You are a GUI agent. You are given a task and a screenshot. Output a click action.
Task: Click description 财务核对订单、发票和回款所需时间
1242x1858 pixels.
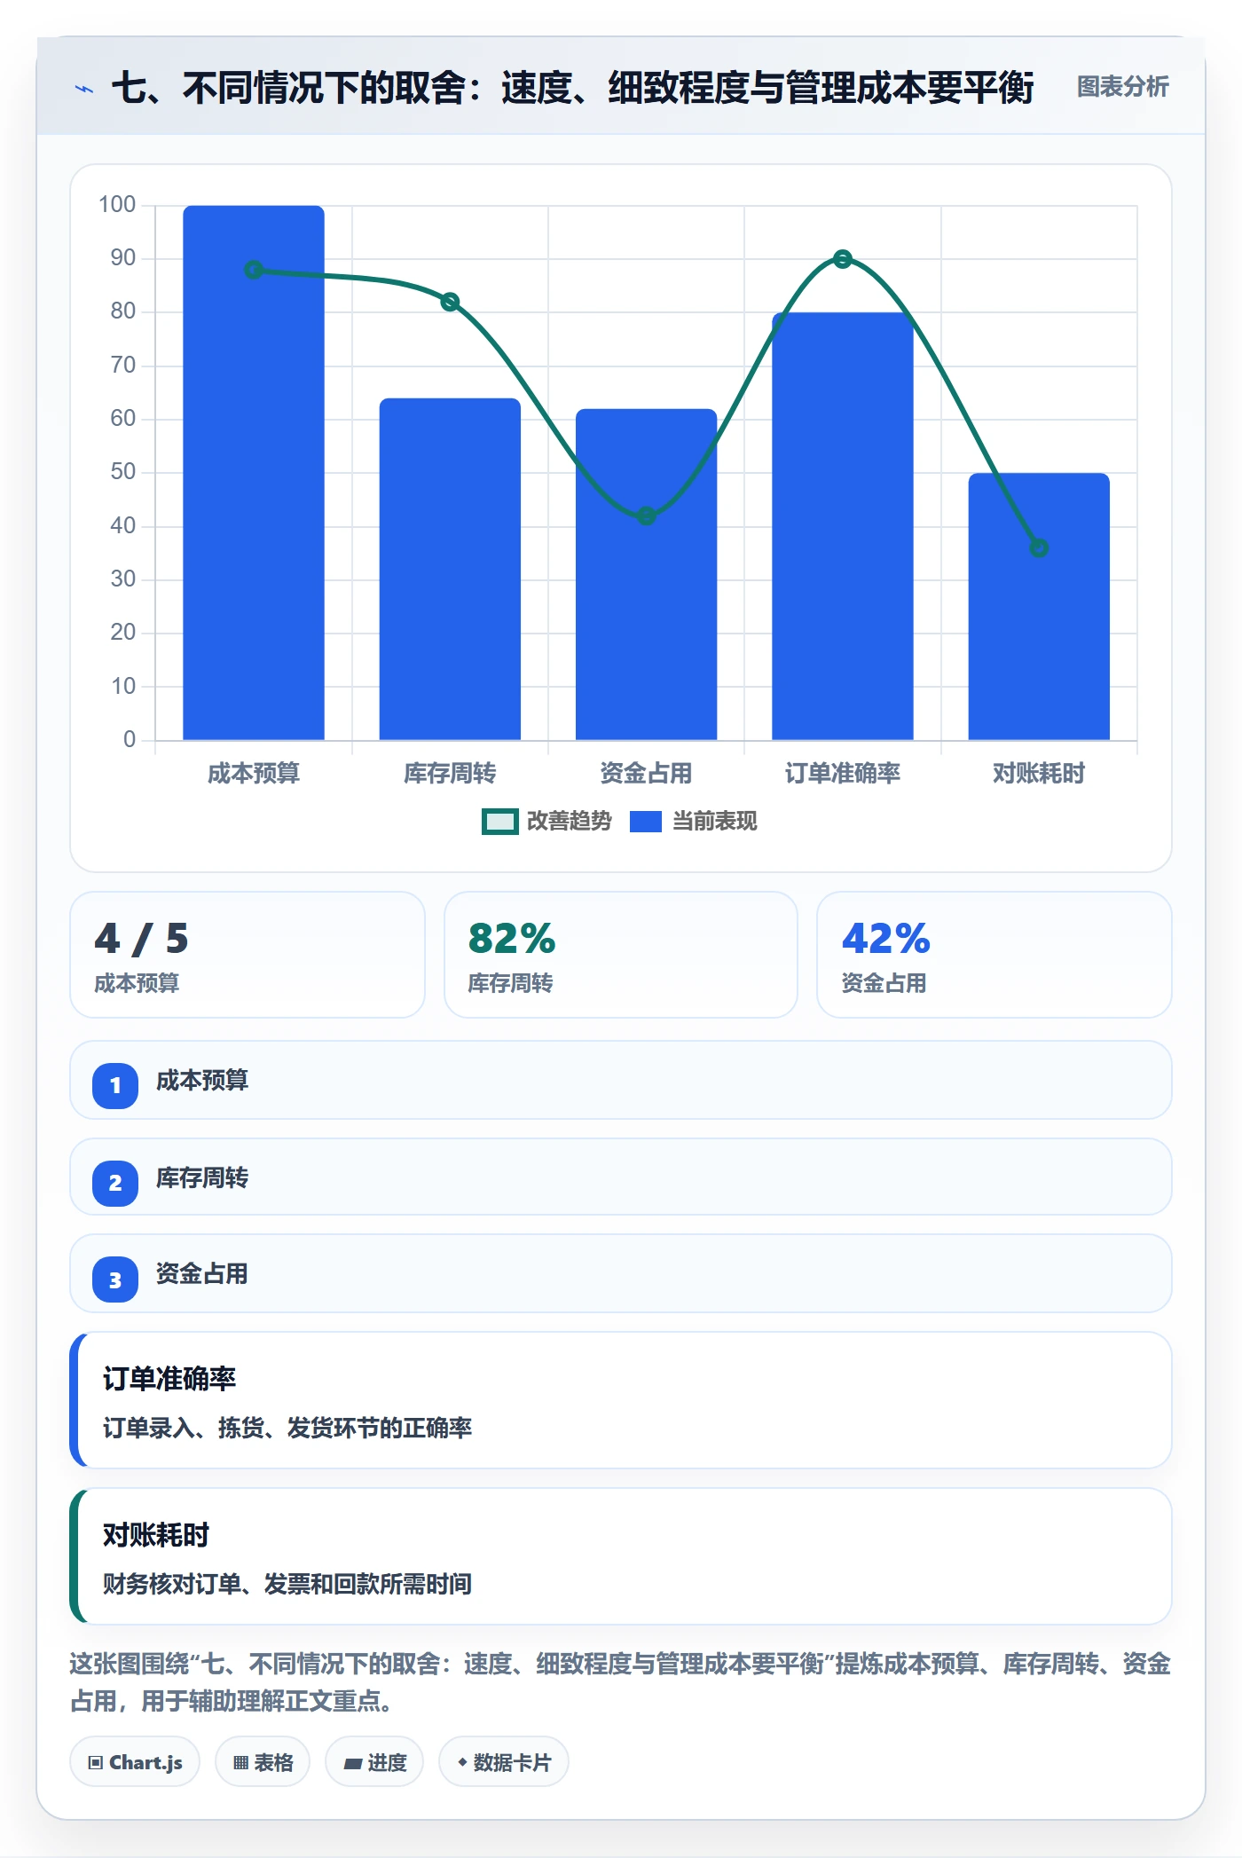(287, 1584)
